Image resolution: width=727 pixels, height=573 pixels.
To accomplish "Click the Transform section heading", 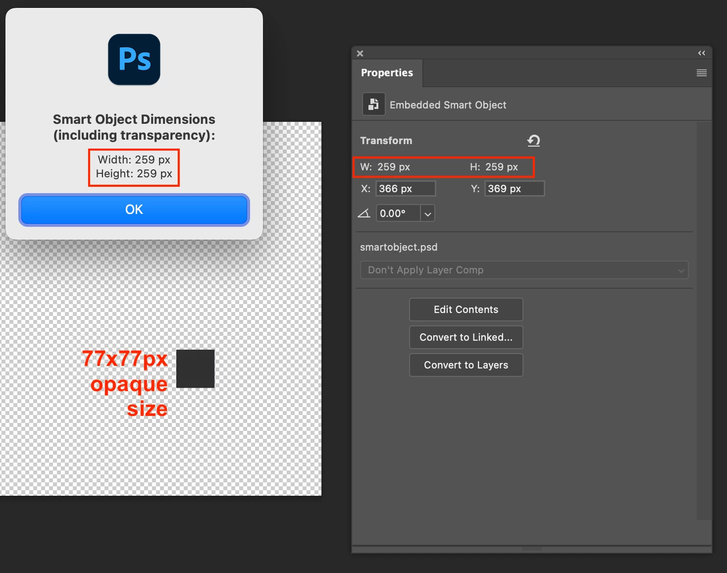I will click(x=386, y=141).
